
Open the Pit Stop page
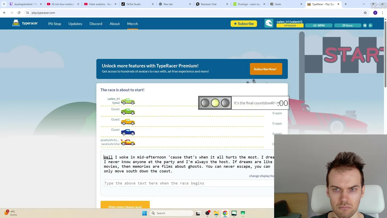(55, 24)
